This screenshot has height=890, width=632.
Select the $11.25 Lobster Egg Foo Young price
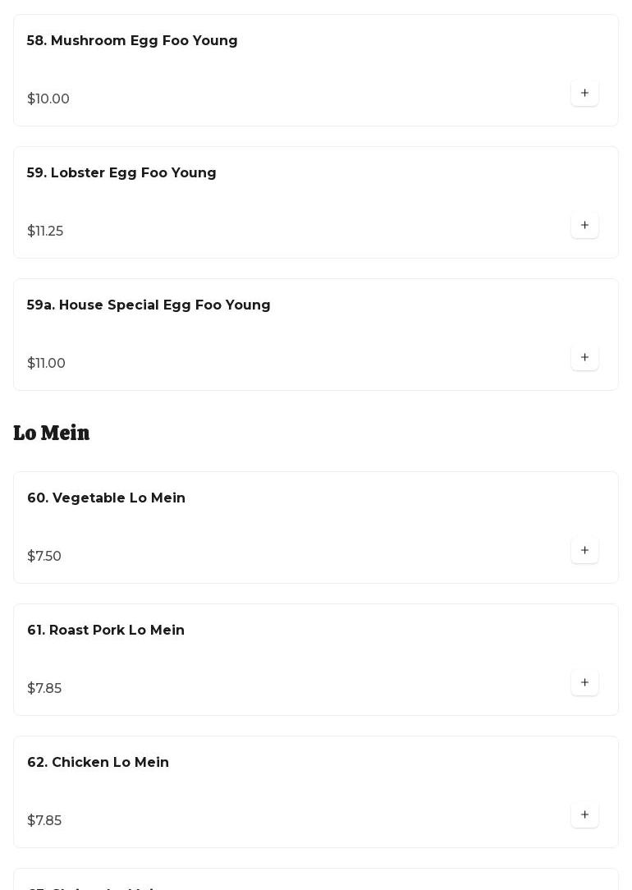(45, 232)
